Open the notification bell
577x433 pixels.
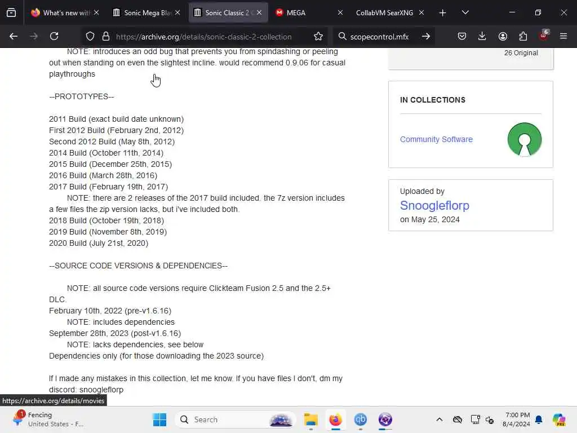(x=539, y=419)
